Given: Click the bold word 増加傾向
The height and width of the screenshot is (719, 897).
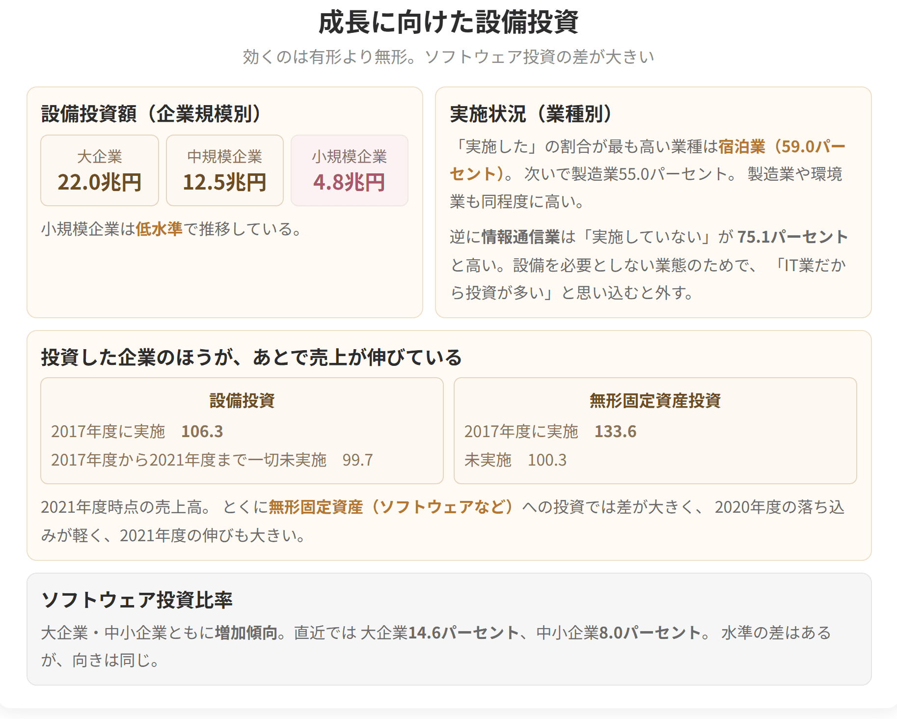Looking at the screenshot, I should click(x=246, y=633).
